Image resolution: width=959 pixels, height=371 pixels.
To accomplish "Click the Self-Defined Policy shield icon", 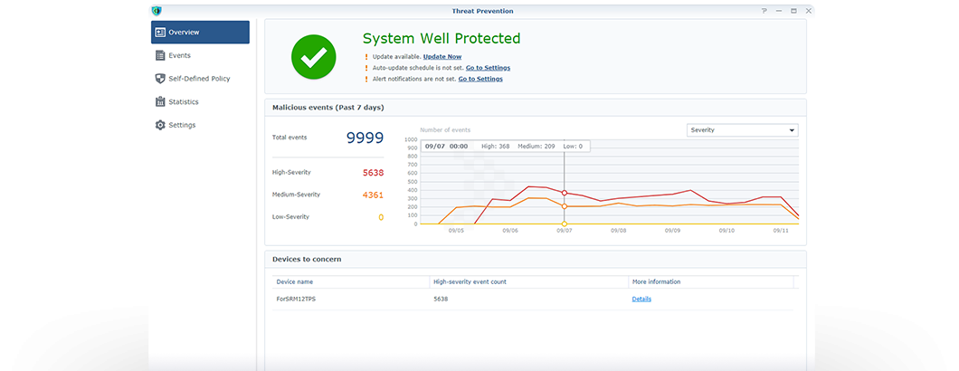I will pyautogui.click(x=160, y=79).
